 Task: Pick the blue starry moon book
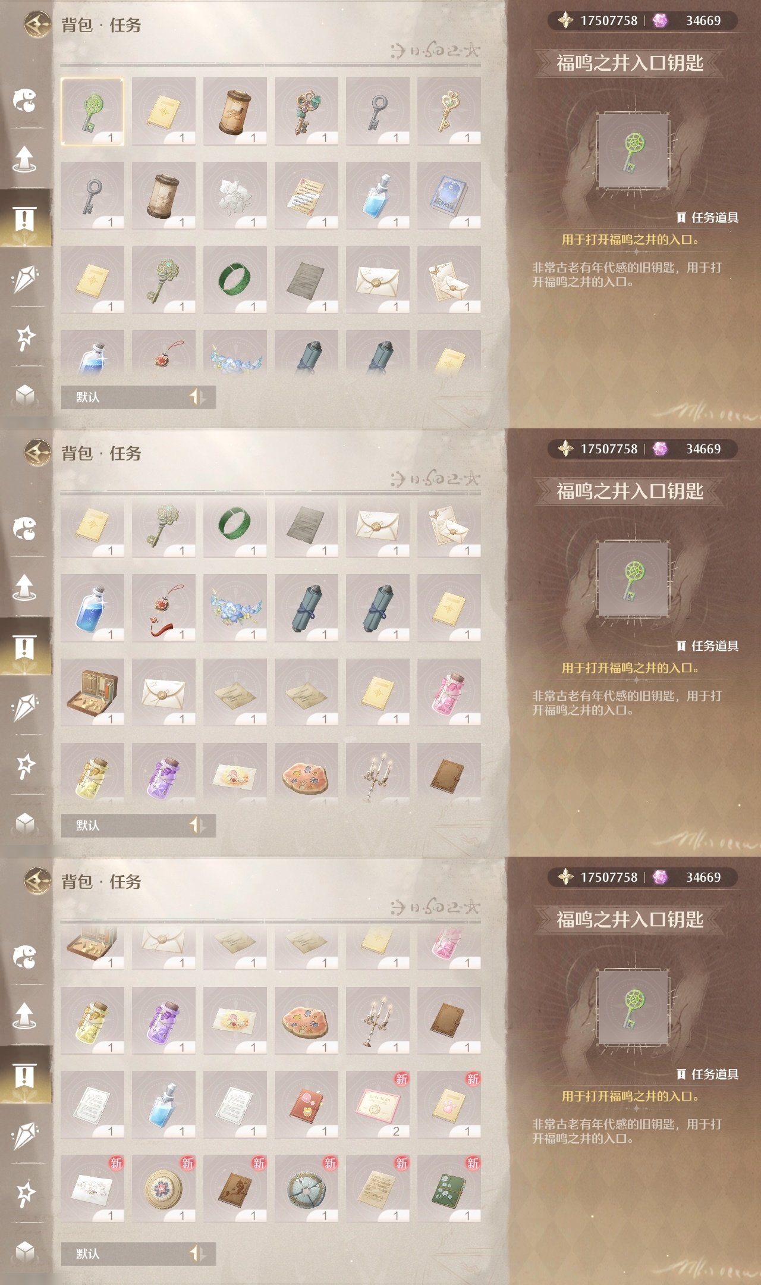point(449,196)
